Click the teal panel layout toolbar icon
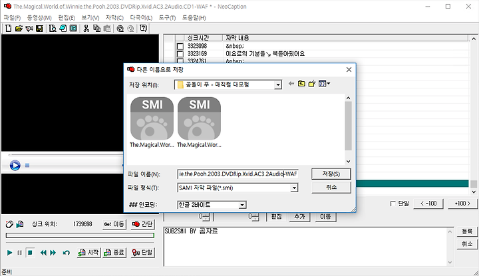This screenshot has height=276, width=479. pos(73,29)
